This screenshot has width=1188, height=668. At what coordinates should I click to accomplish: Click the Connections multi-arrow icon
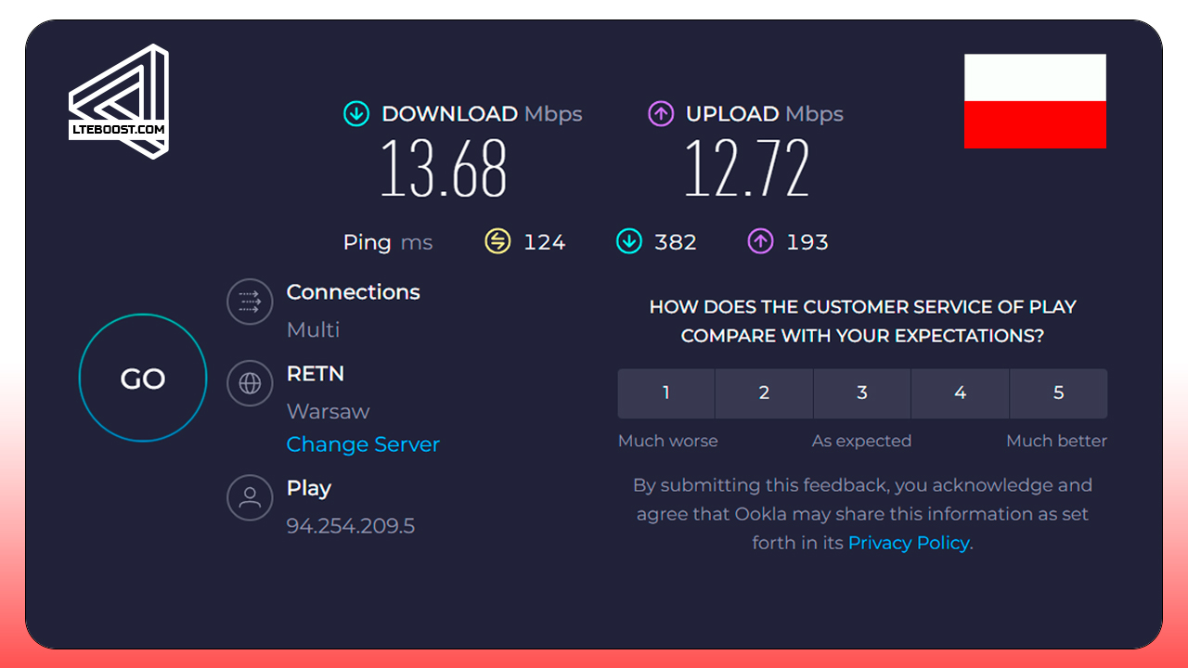(x=250, y=302)
